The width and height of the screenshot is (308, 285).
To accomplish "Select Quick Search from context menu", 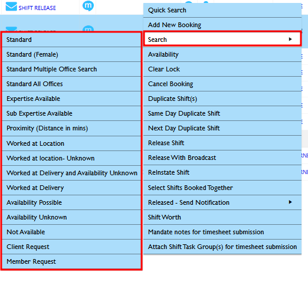I will pos(222,10).
